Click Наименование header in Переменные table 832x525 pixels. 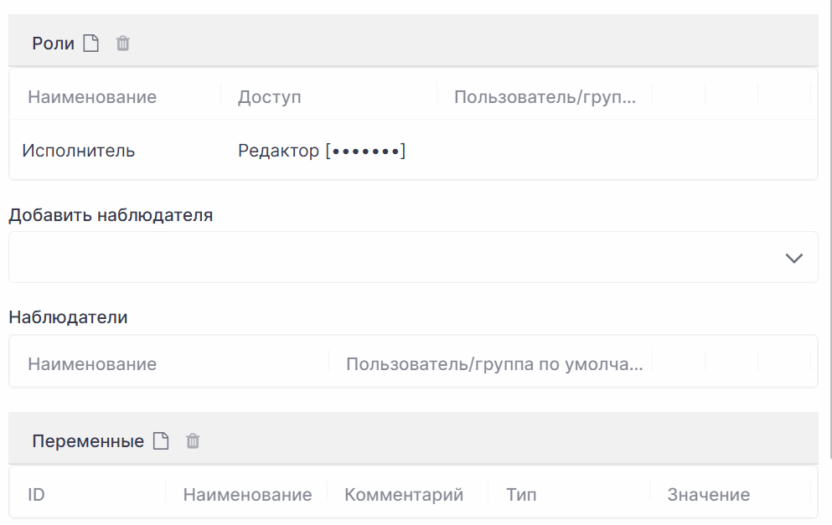coord(248,495)
